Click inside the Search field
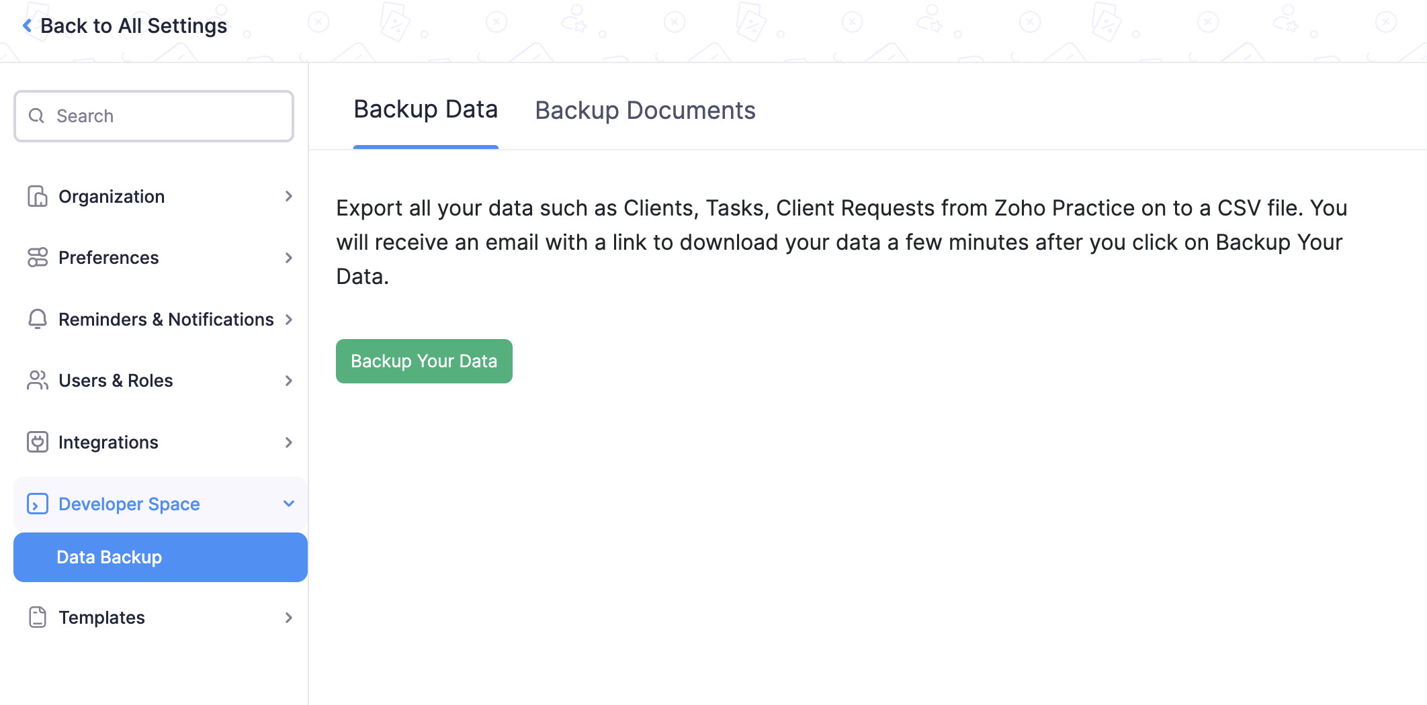This screenshot has width=1427, height=705. [155, 115]
